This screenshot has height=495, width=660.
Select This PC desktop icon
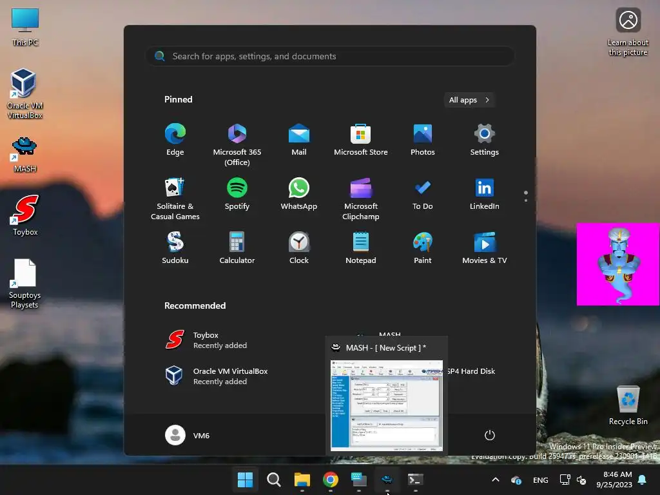tap(25, 27)
